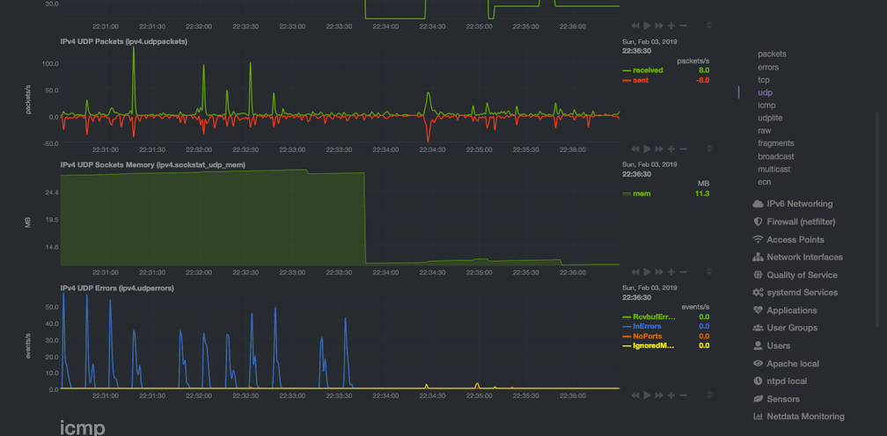The image size is (887, 436).
Task: Jump to icmp in the sidebar
Action: click(x=766, y=105)
